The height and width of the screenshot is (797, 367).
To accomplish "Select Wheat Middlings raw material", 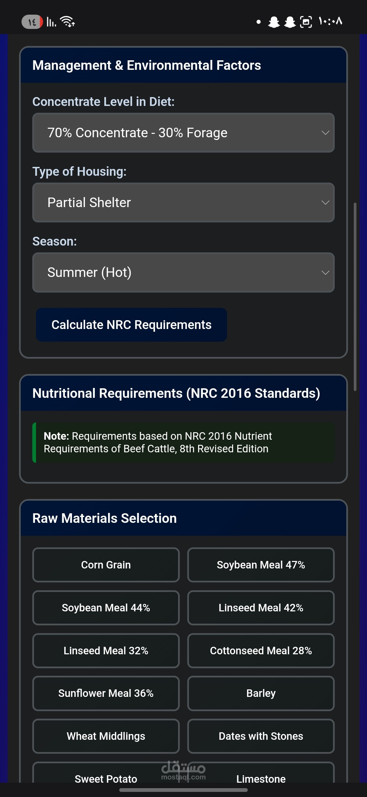I will 106,736.
